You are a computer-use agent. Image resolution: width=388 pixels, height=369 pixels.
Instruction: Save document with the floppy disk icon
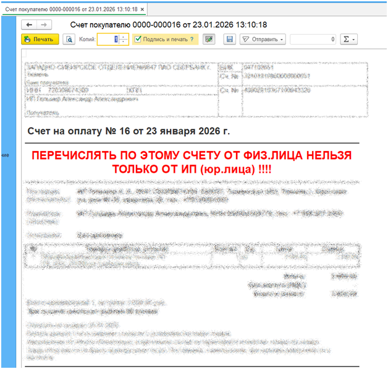click(x=230, y=39)
